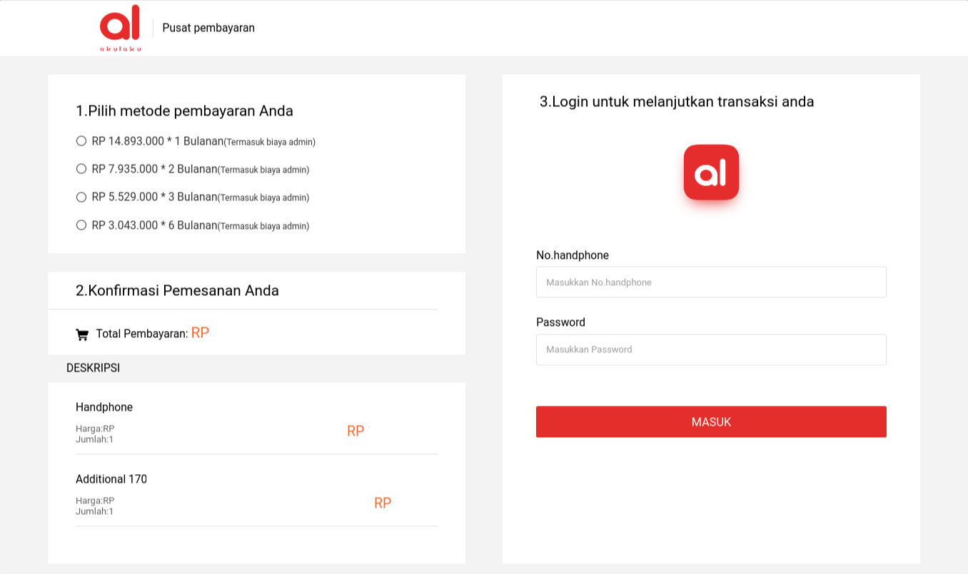Image resolution: width=968 pixels, height=574 pixels.
Task: Click the Pilih metode pembayaran Anda heading
Action: click(x=184, y=111)
